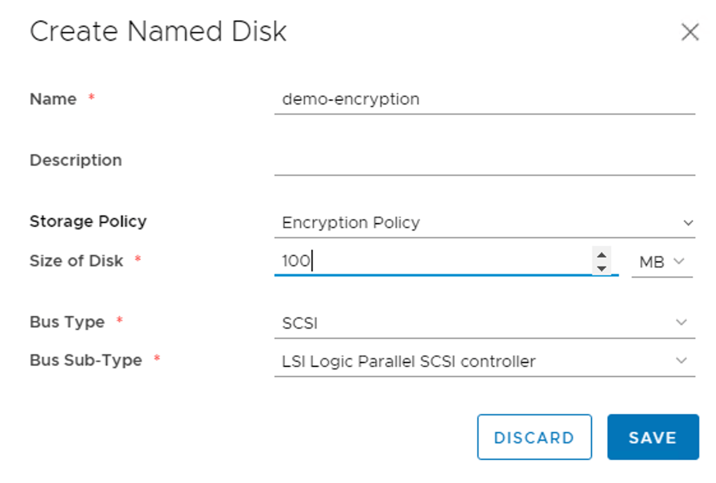Increase disk size with the up arrow
The height and width of the screenshot is (483, 716).
pos(601,255)
